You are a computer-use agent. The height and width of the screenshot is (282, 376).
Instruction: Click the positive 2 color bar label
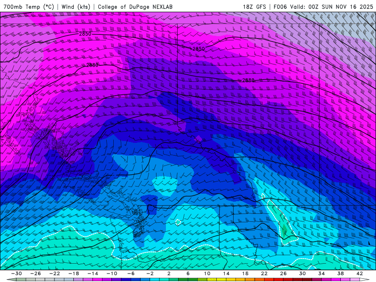coord(169,274)
